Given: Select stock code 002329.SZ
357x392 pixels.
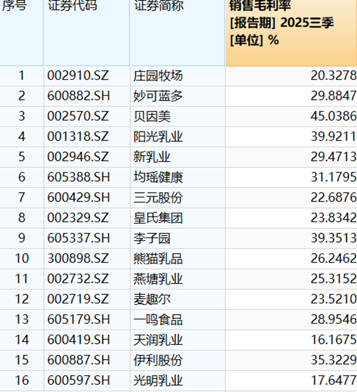Looking at the screenshot, I should (x=78, y=217).
